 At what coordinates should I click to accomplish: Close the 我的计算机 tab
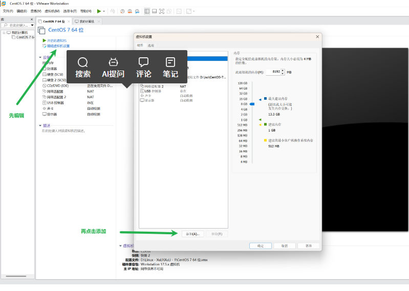pyautogui.click(x=99, y=21)
